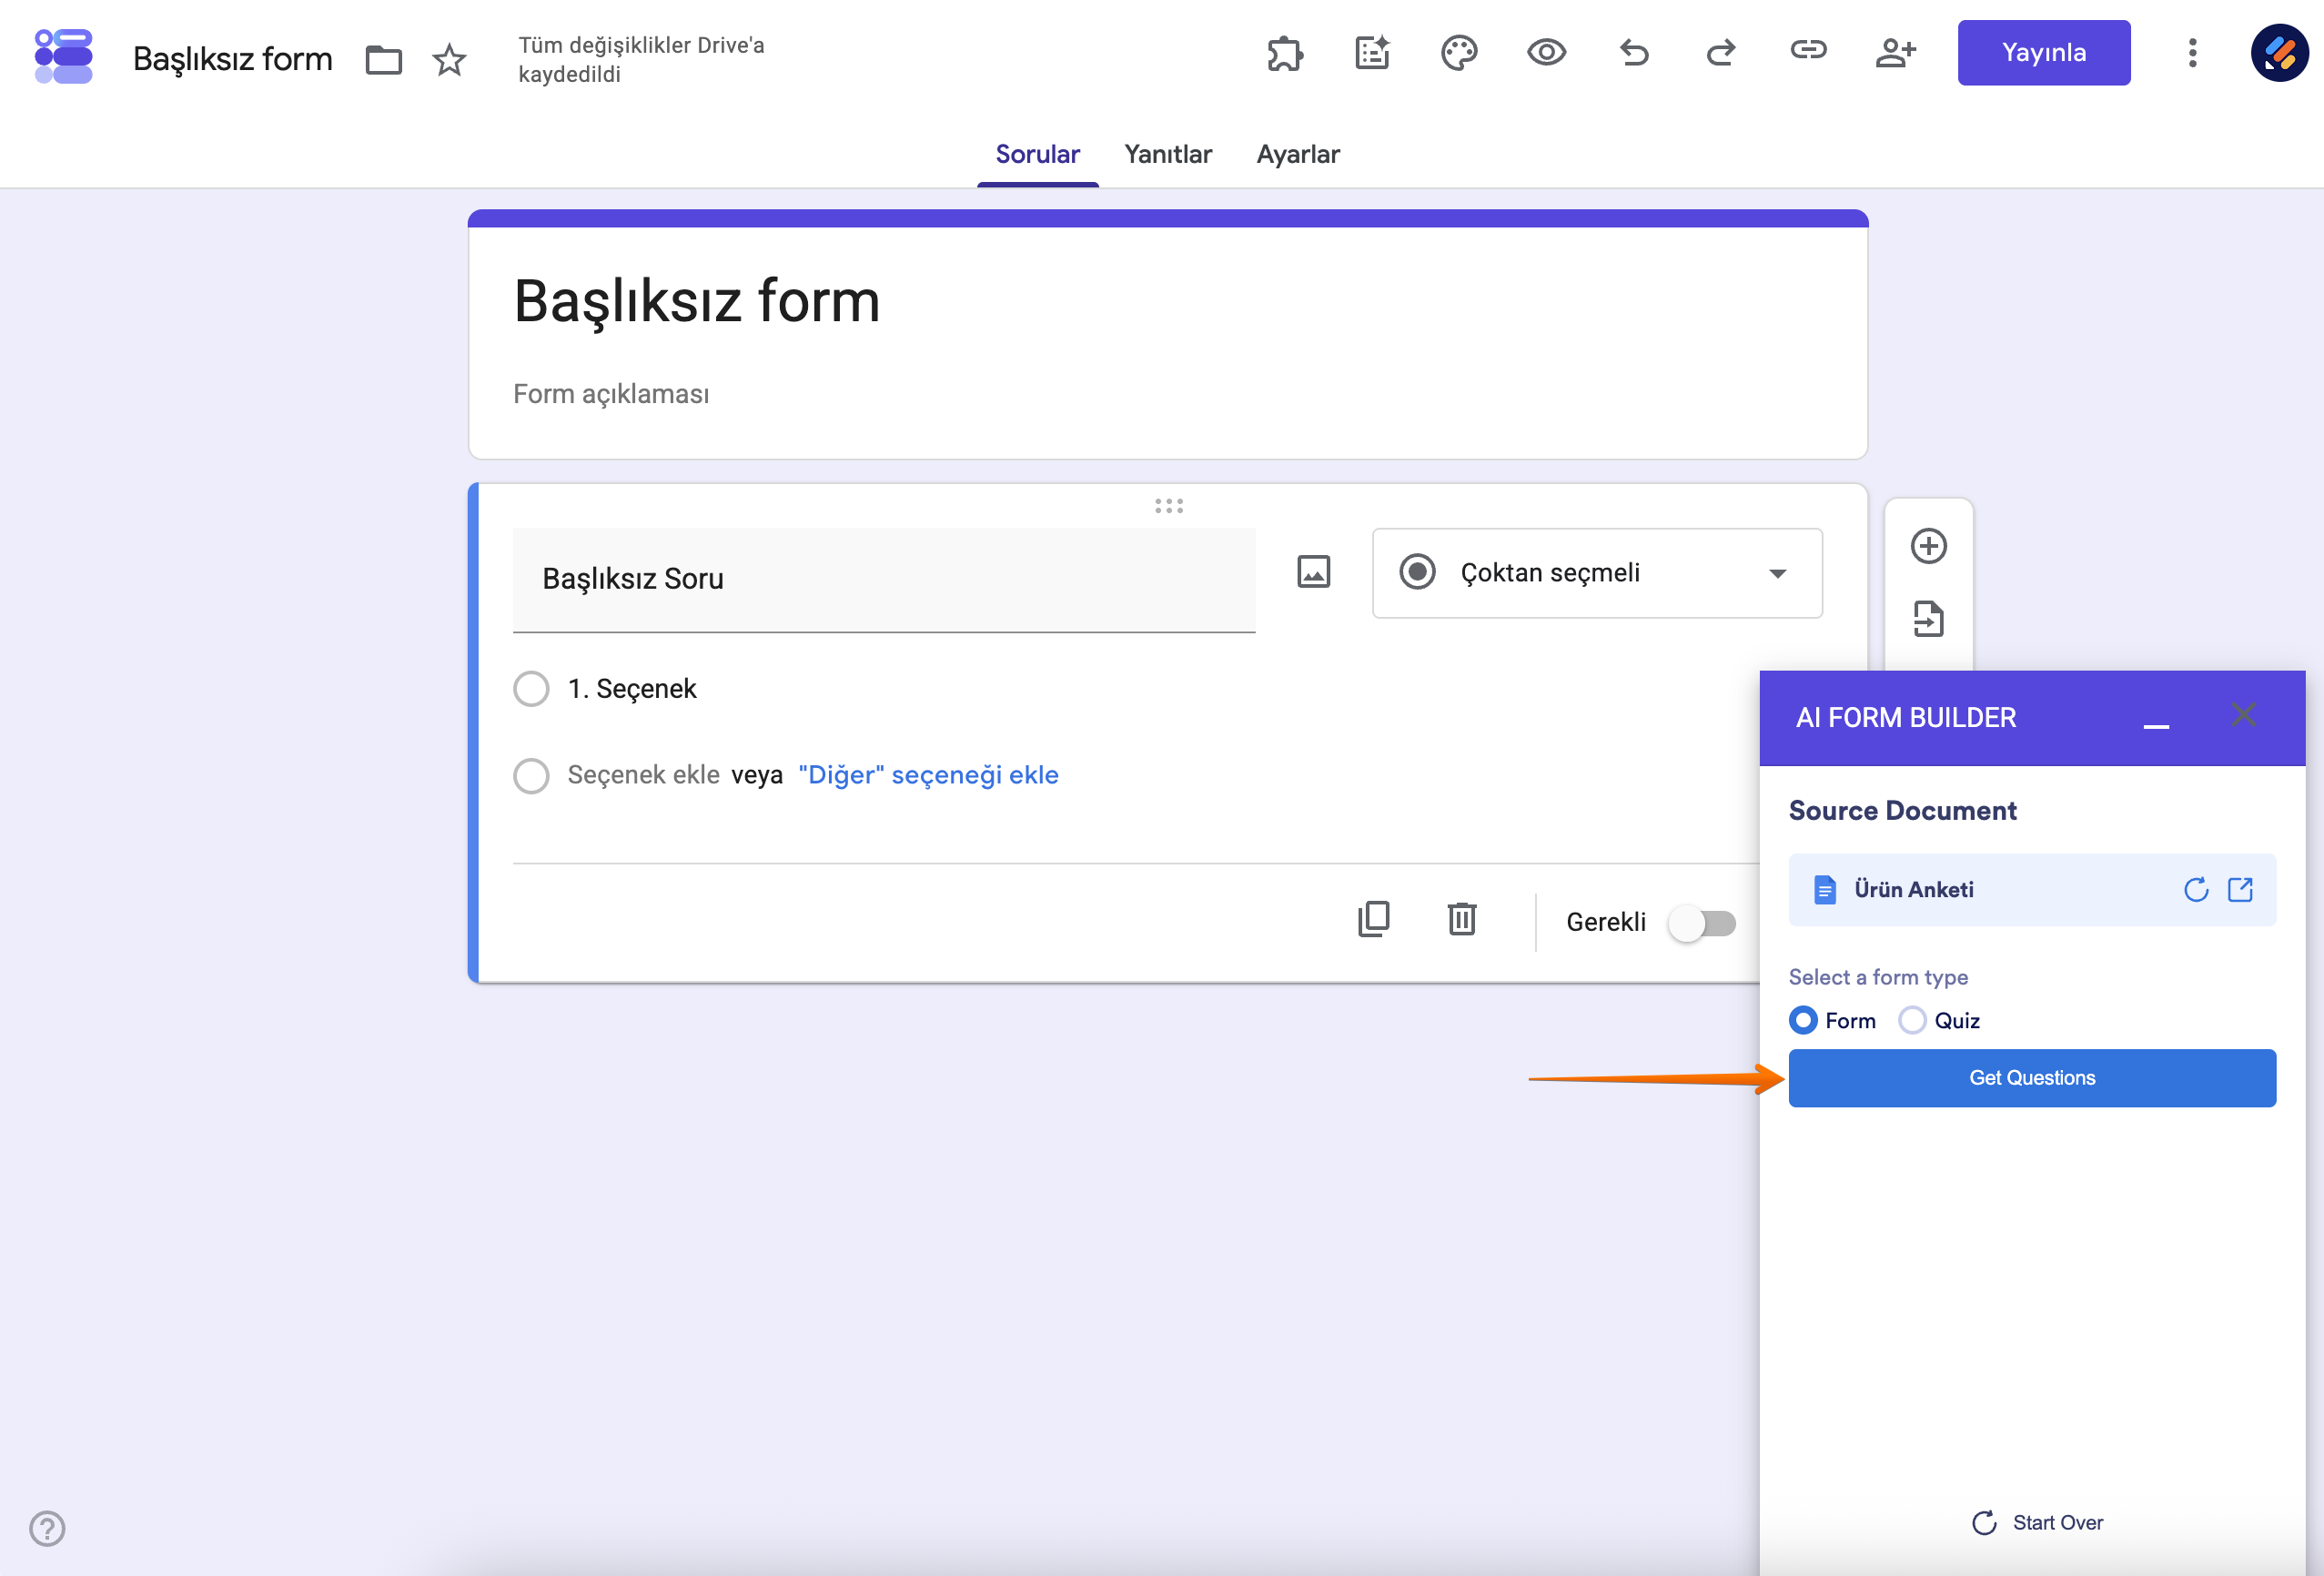
Task: Toggle the Gerekli required switch
Action: tap(1703, 923)
